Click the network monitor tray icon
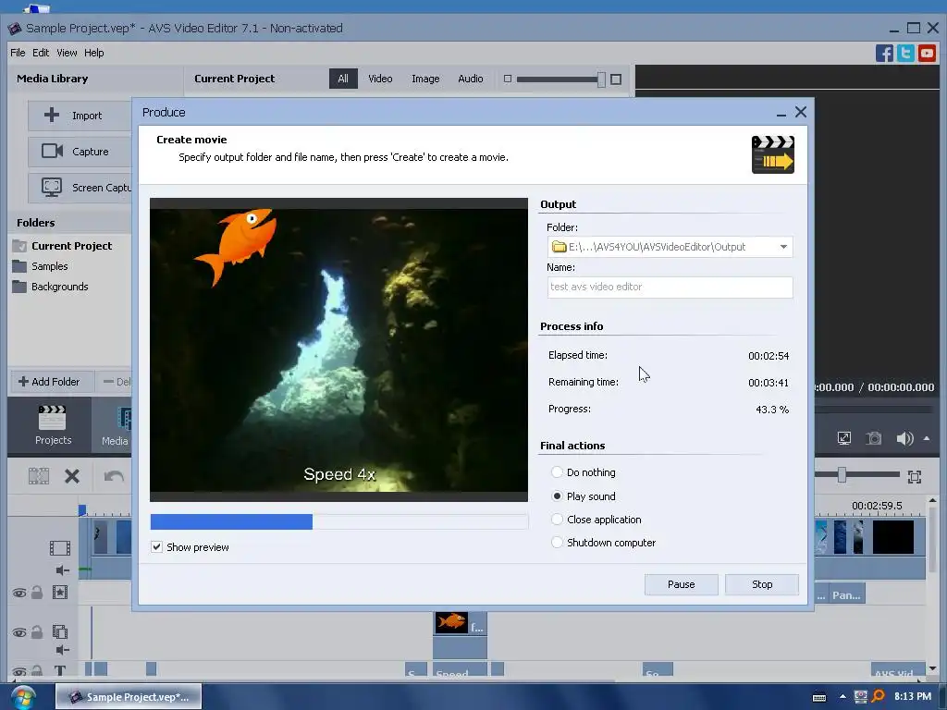The height and width of the screenshot is (710, 947). [861, 697]
